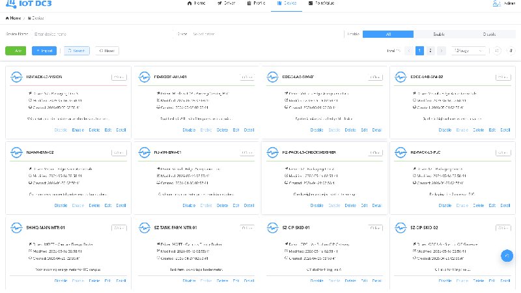Open the Device menu item
This screenshot has height=293, width=521.
pyautogui.click(x=287, y=3)
